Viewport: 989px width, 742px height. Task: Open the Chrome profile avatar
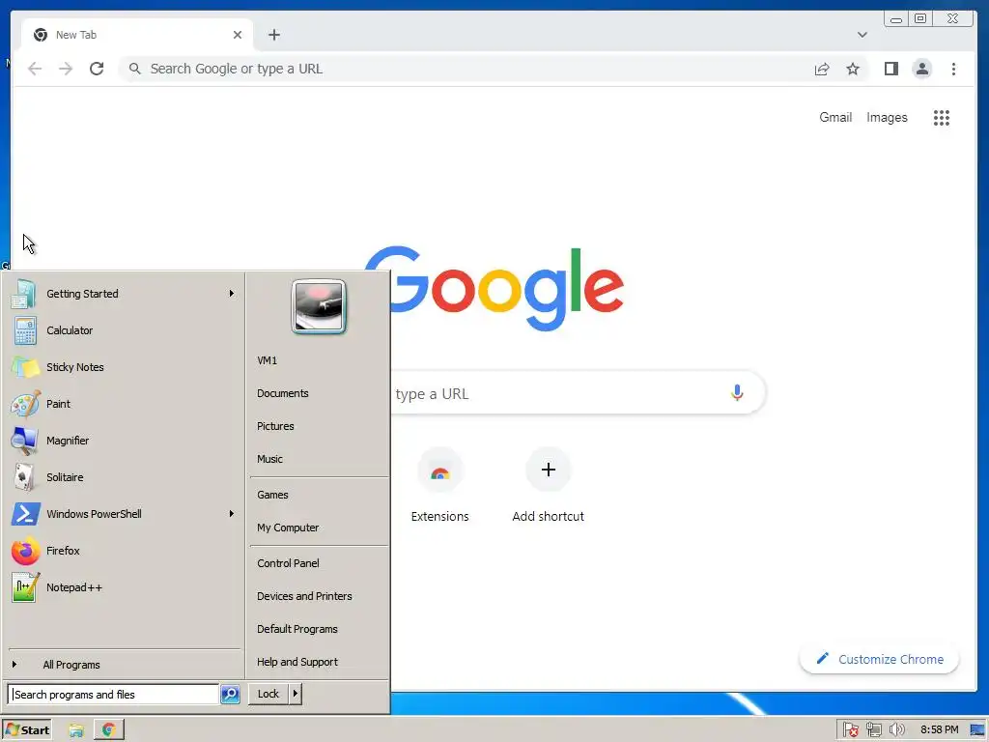(x=922, y=69)
